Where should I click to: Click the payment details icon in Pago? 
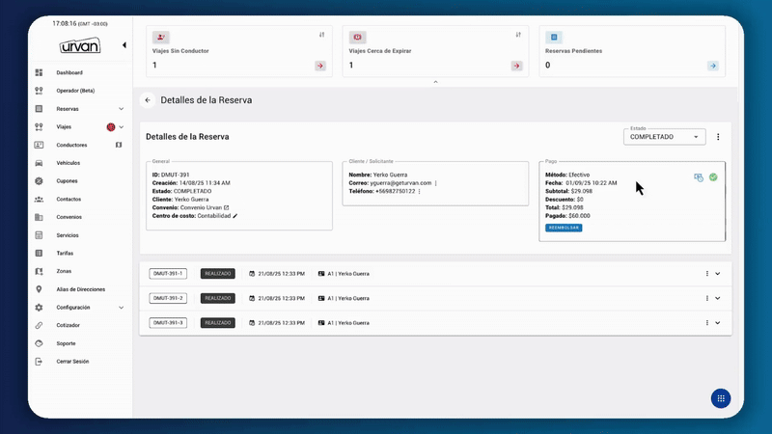point(699,177)
